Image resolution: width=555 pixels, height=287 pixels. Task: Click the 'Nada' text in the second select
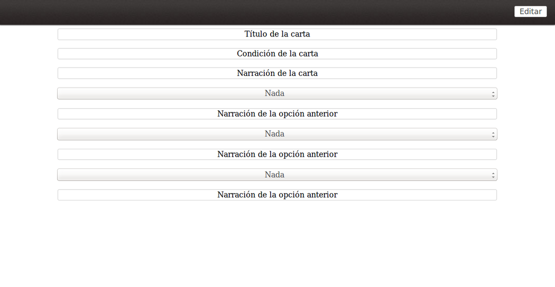(x=274, y=134)
